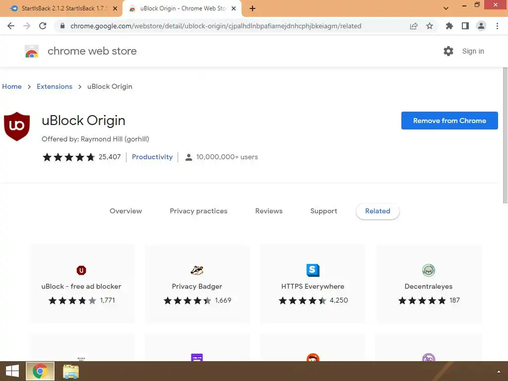Viewport: 508px width, 381px height.
Task: Open the HTTPS Everywhere extension title
Action: (313, 286)
